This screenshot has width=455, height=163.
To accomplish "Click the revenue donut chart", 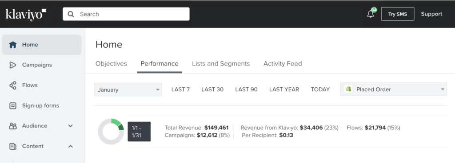I will (x=111, y=132).
